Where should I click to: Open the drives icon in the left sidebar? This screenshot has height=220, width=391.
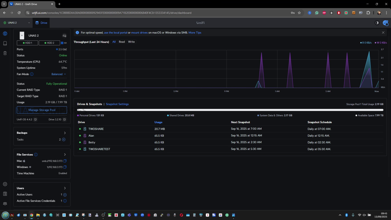[5, 43]
